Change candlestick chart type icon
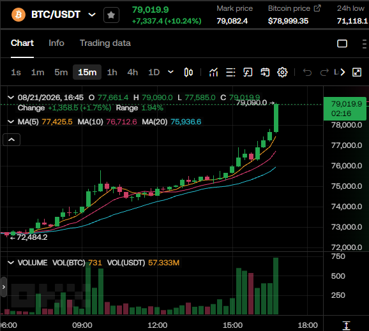Screen dimensions: 369x331 coord(188,72)
